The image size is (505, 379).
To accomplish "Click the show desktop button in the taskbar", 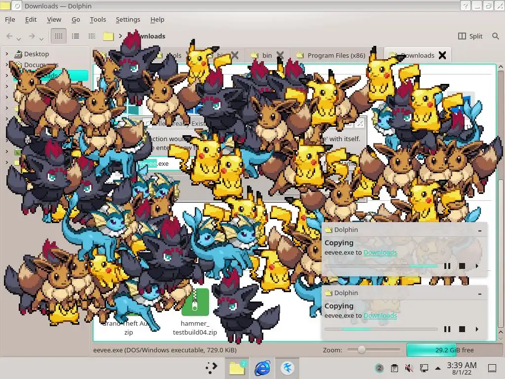I will 492,368.
